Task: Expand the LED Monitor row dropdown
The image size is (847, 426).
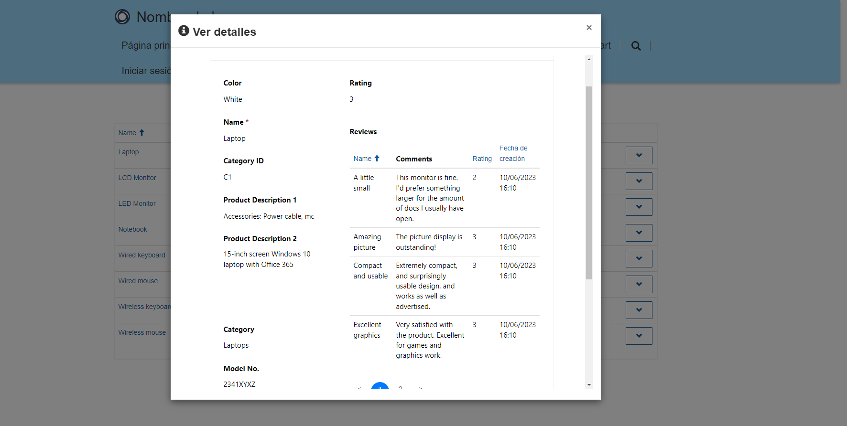Action: click(x=639, y=207)
